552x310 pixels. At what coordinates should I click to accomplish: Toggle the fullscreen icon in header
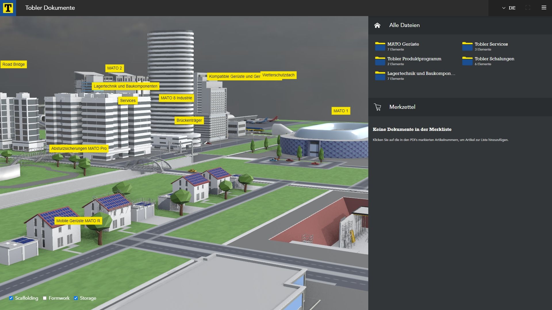pos(528,8)
